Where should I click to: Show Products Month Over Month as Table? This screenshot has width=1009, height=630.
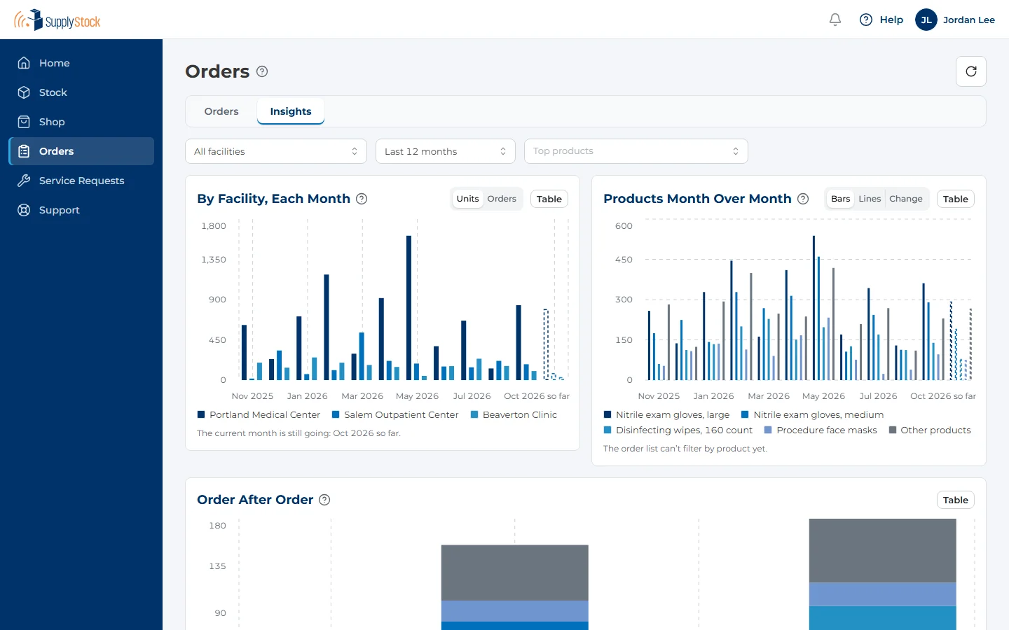coord(956,199)
